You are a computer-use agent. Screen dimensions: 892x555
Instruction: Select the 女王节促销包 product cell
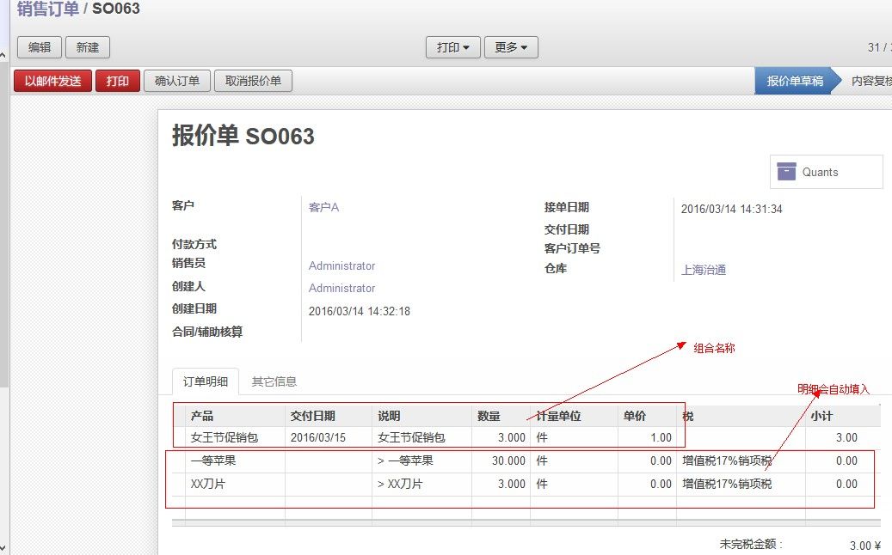(235, 437)
